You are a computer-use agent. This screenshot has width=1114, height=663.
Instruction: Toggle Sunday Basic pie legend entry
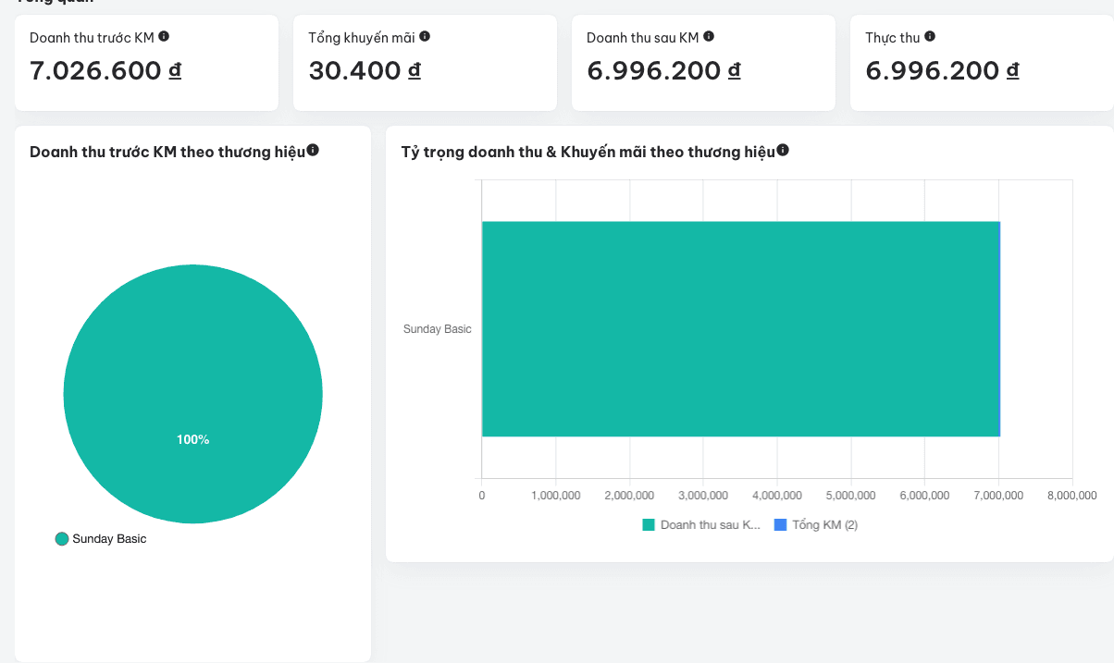101,539
